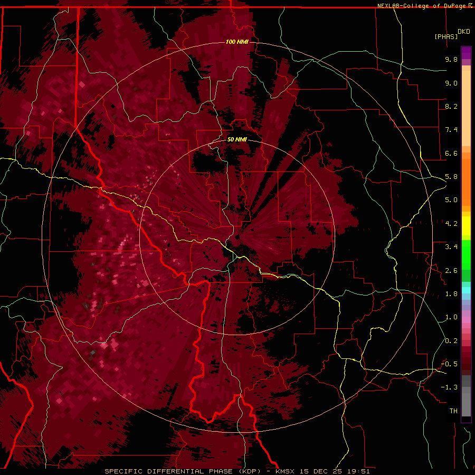Click the [PHAS] label near the legend
The width and height of the screenshot is (475, 475).
coord(446,36)
